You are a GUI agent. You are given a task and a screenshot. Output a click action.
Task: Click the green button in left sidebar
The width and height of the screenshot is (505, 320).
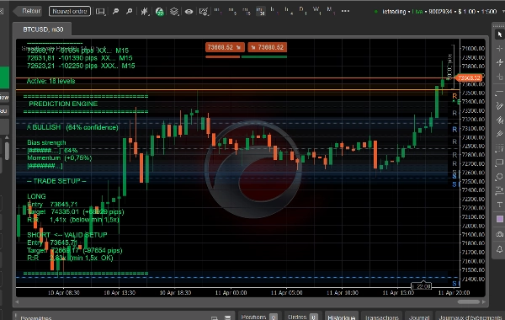coord(4,77)
